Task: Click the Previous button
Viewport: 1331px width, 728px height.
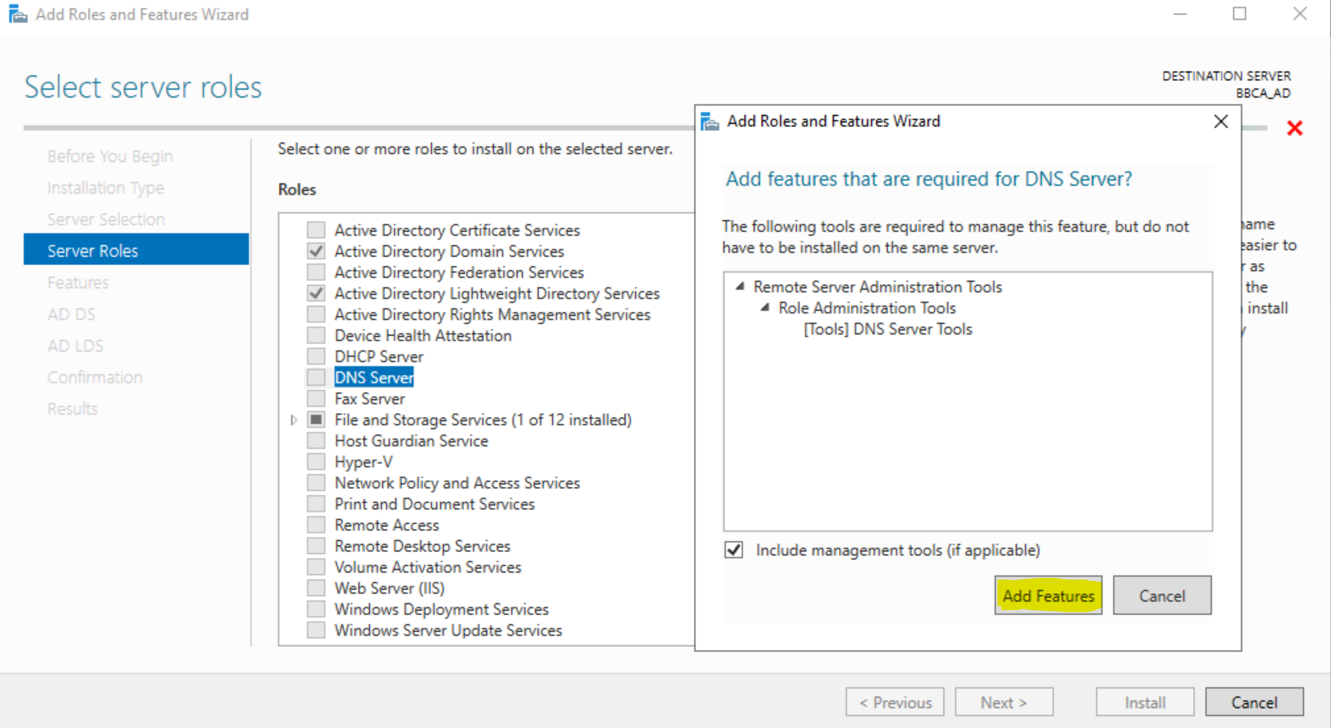Action: coord(895,702)
